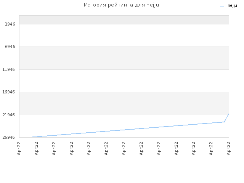Click the blue line swatch beside nejju legend

click(x=222, y=6)
